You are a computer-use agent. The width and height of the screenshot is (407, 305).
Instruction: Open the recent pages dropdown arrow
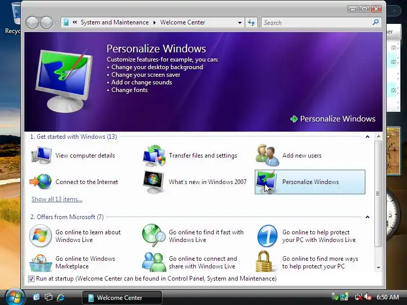(x=57, y=22)
